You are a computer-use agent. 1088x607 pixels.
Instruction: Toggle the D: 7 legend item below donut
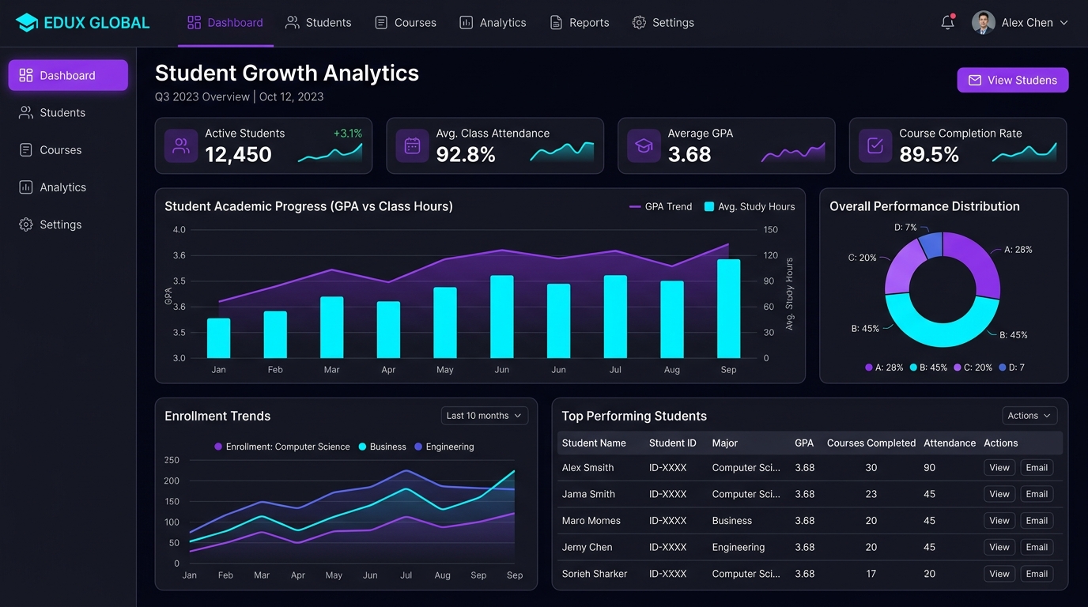(x=1011, y=368)
